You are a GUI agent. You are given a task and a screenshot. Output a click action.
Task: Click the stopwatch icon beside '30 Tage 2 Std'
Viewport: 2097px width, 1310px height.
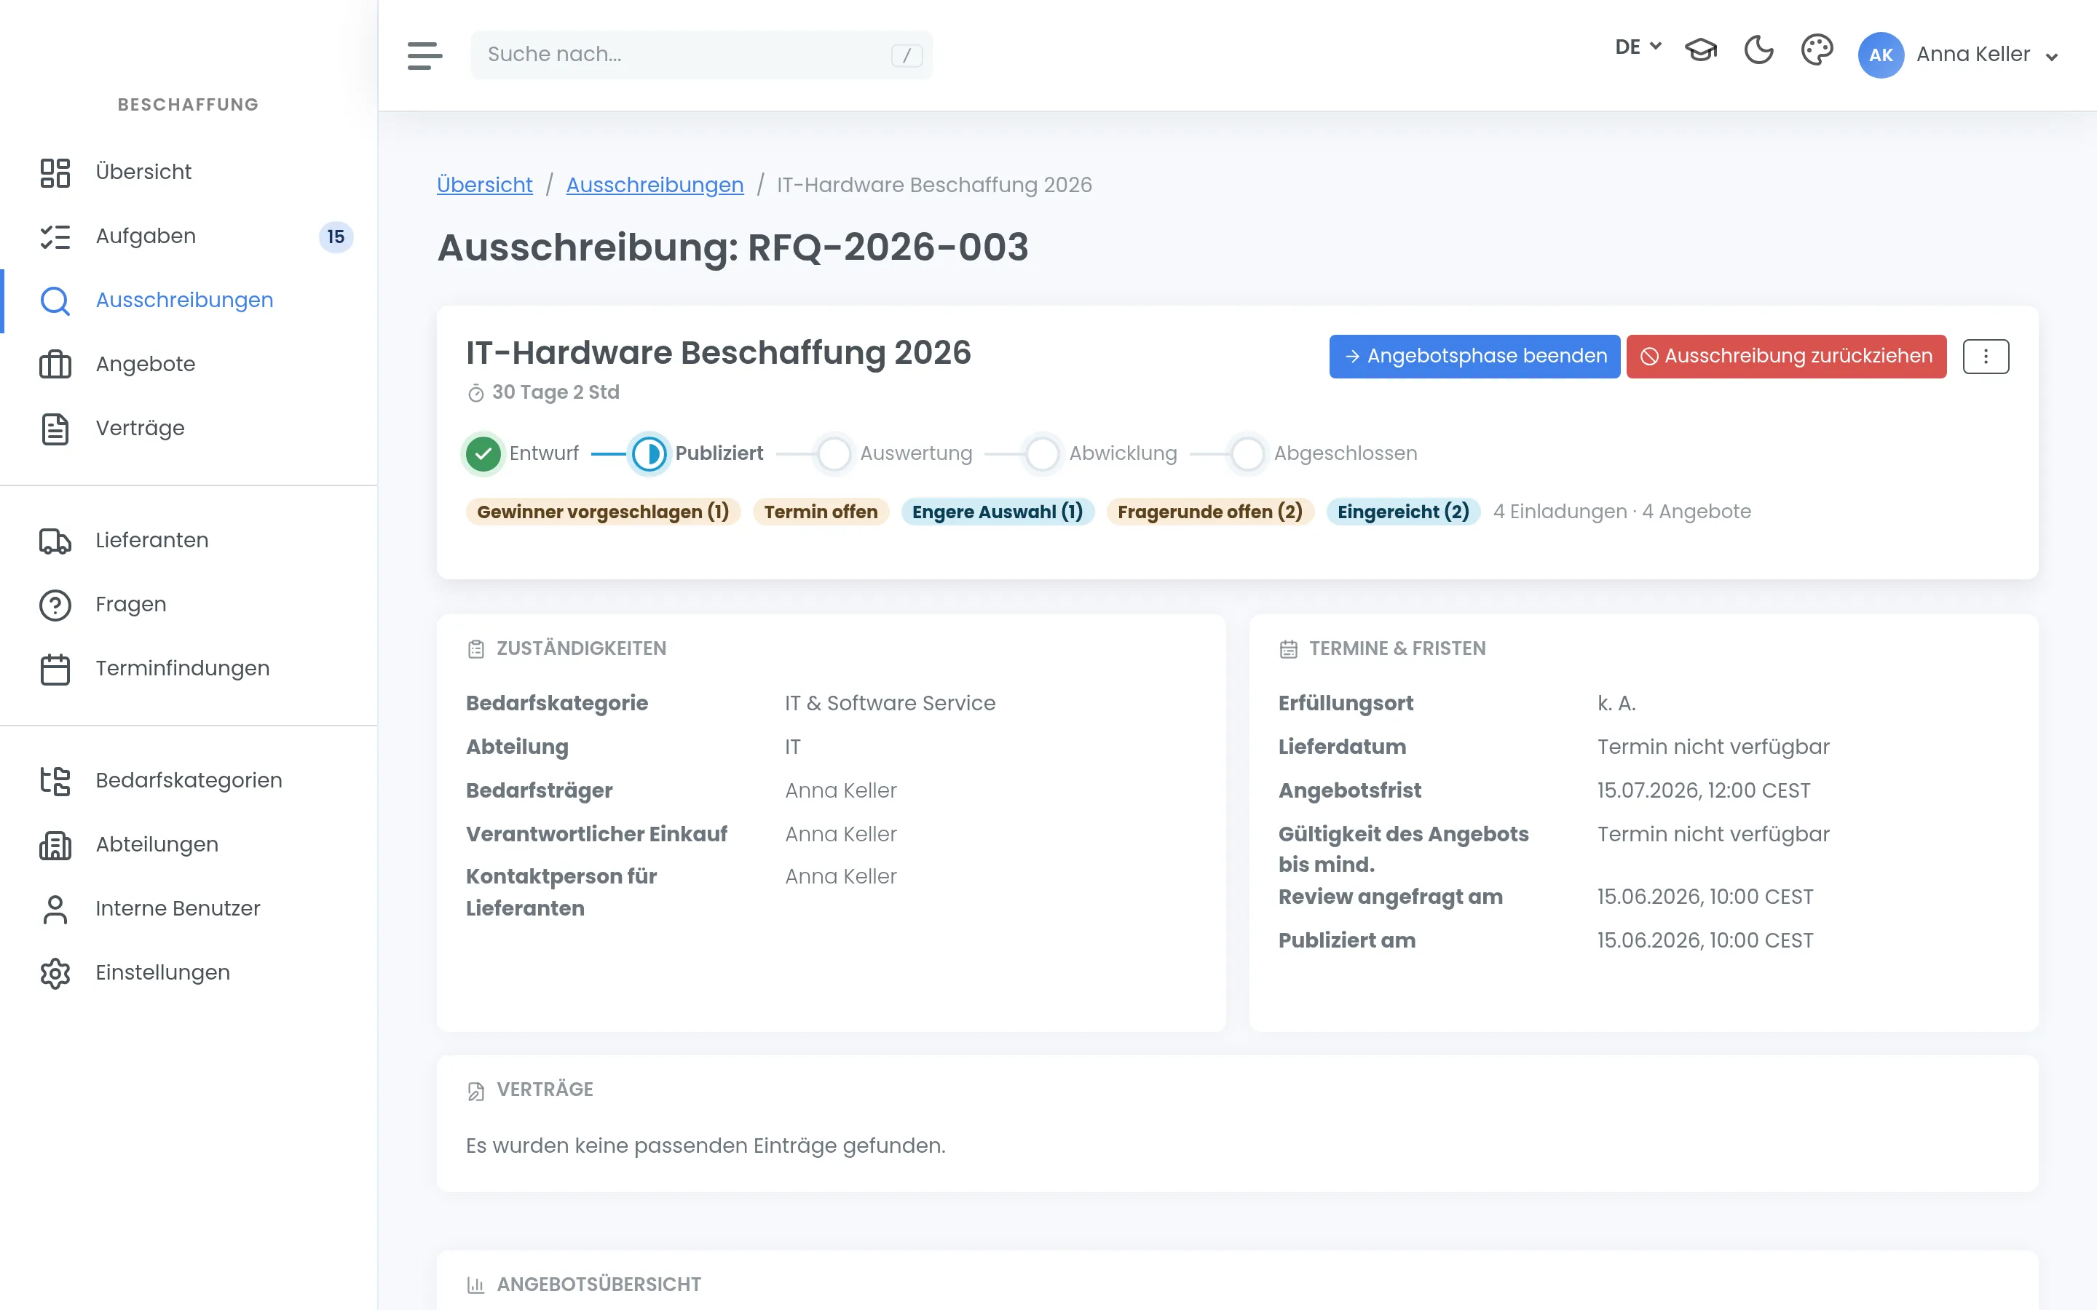coord(475,393)
